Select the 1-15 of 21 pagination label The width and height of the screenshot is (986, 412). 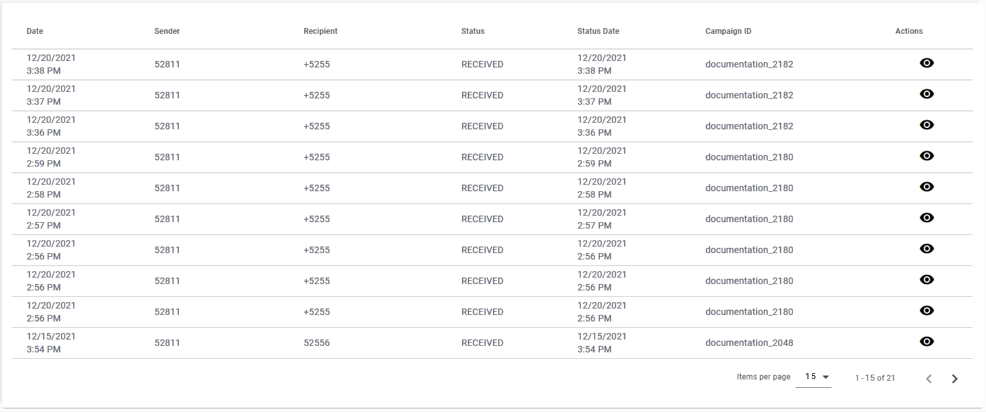point(874,377)
